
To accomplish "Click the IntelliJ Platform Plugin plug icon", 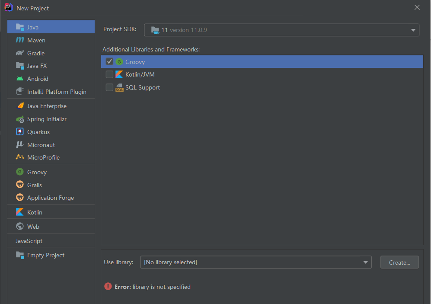I will pyautogui.click(x=20, y=91).
